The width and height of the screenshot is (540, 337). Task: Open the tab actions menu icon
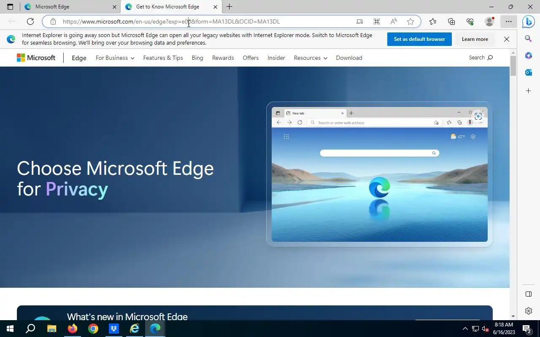[10, 7]
